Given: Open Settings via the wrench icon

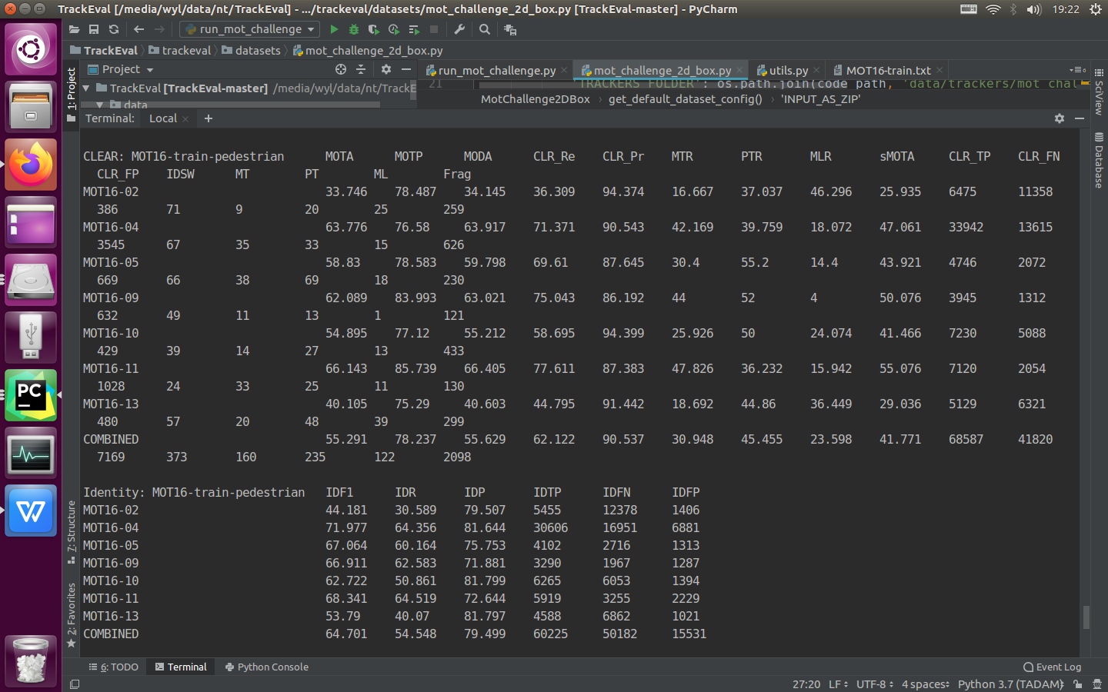Looking at the screenshot, I should click(459, 29).
